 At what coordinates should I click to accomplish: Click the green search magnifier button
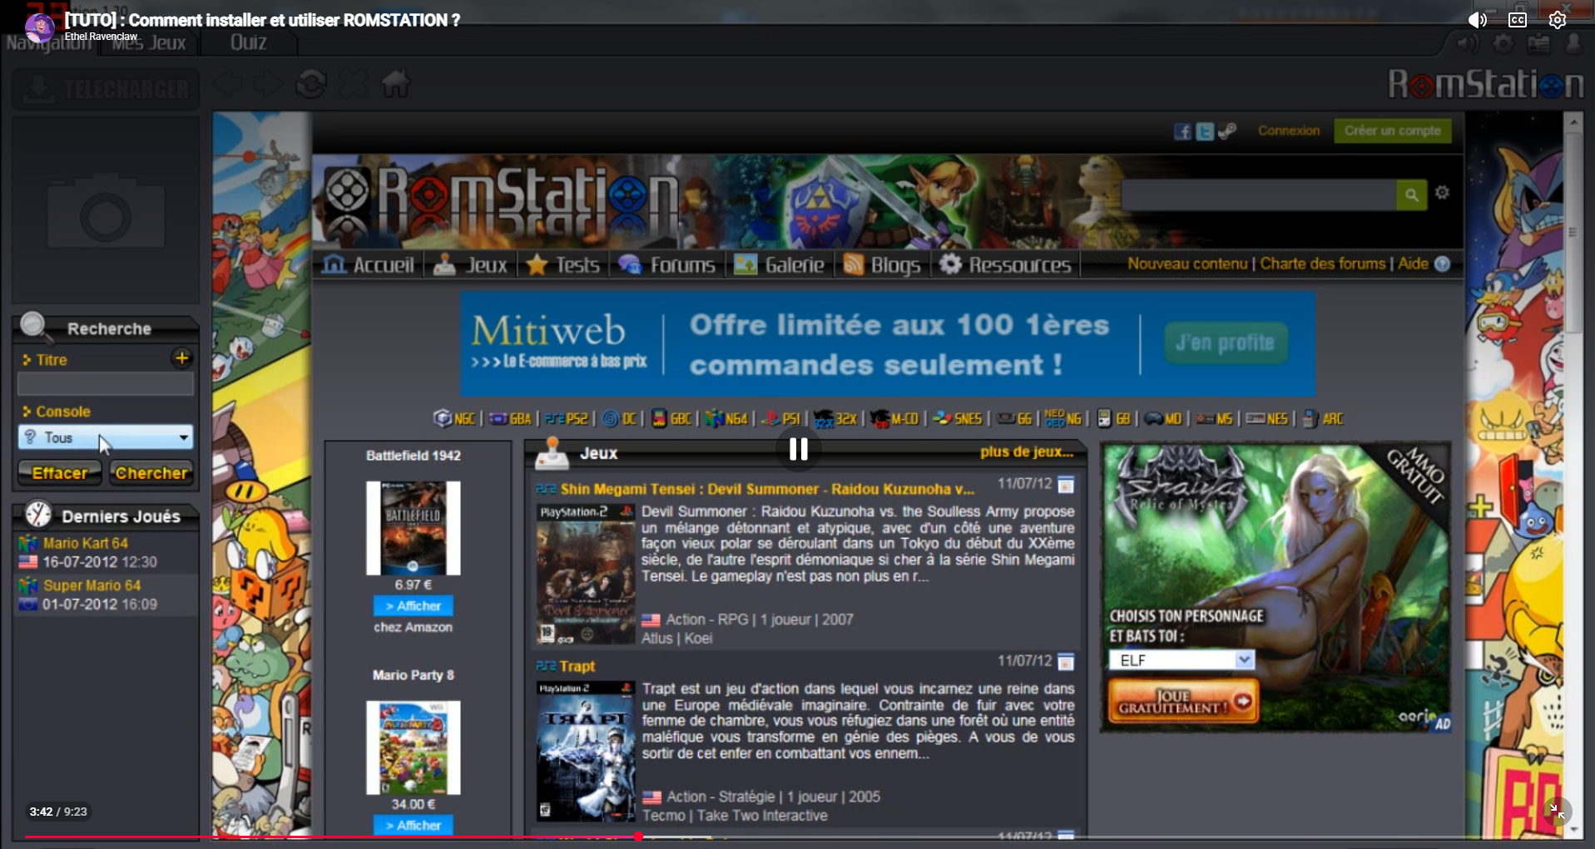click(x=1411, y=195)
